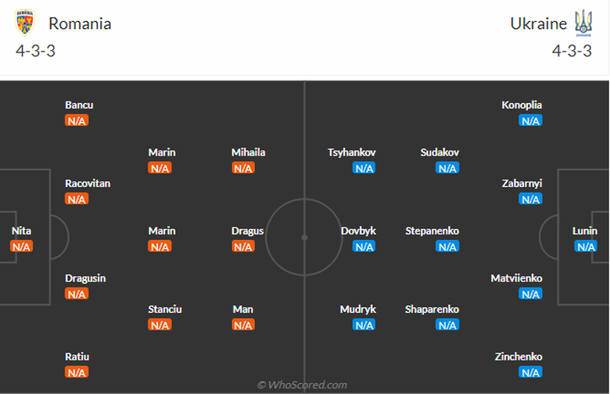The height and width of the screenshot is (394, 610).
Task: Open the Romania team name link
Action: 80,23
